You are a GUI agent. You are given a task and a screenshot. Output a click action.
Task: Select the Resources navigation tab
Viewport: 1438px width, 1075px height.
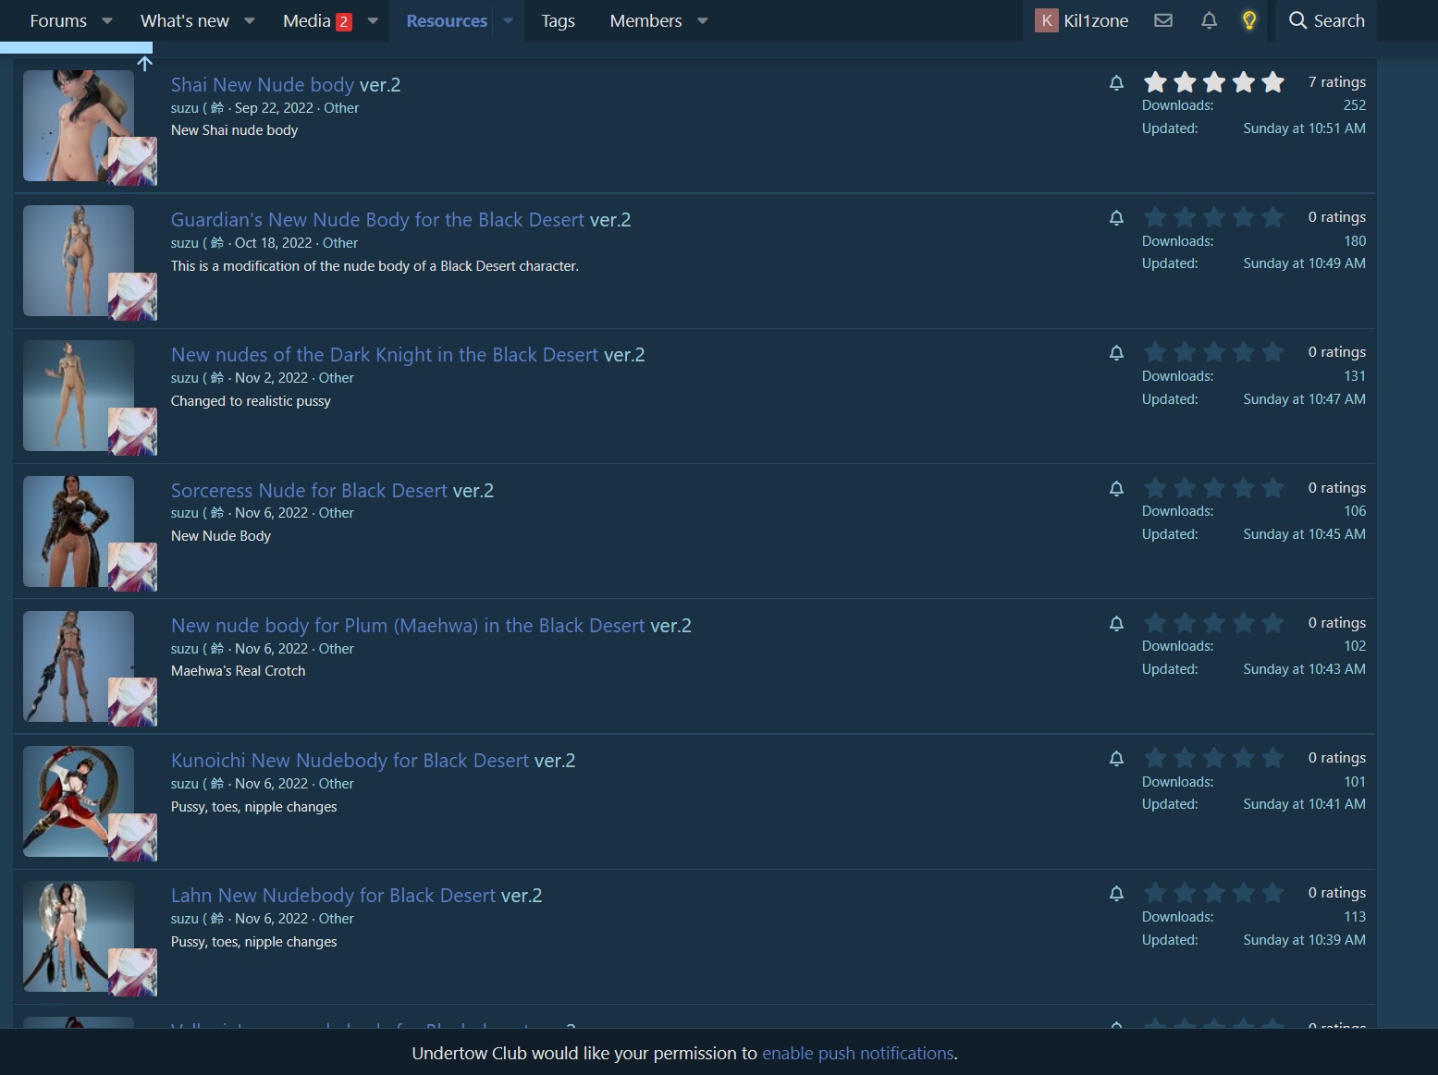(x=446, y=20)
